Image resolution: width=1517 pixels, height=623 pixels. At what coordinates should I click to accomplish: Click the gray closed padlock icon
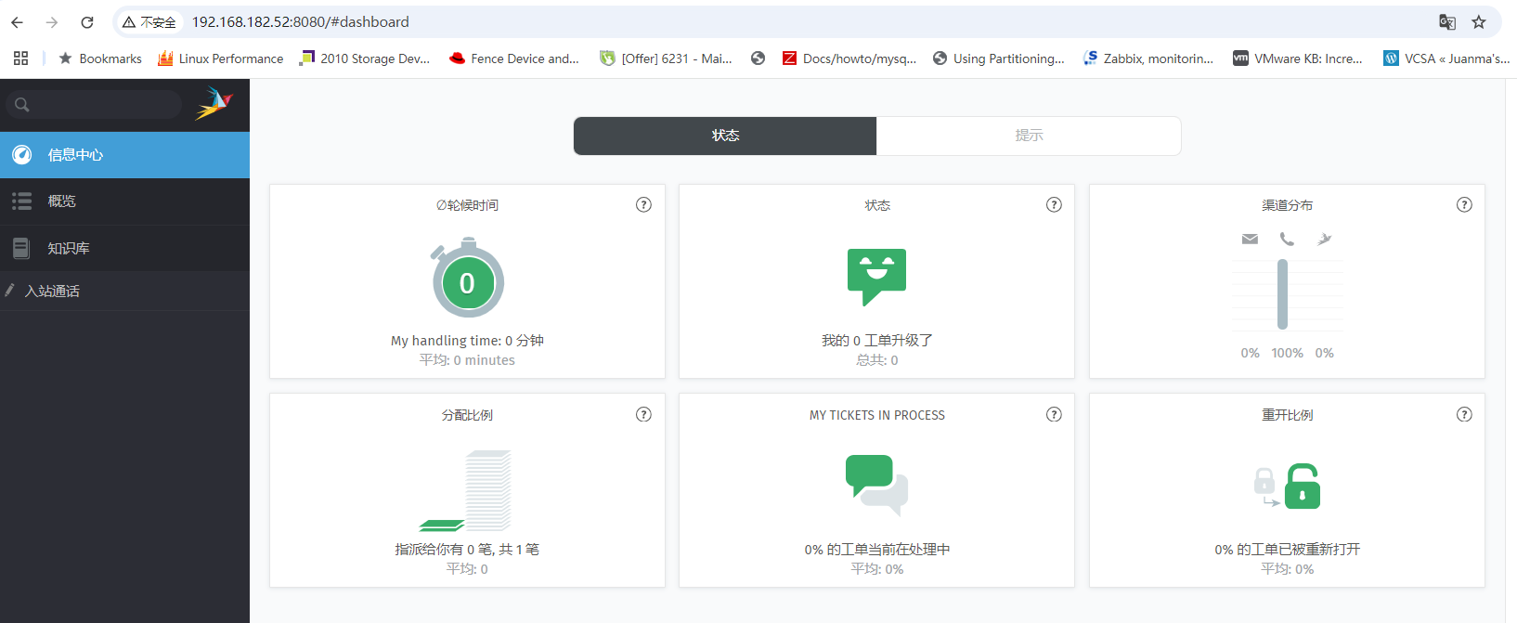click(1264, 481)
